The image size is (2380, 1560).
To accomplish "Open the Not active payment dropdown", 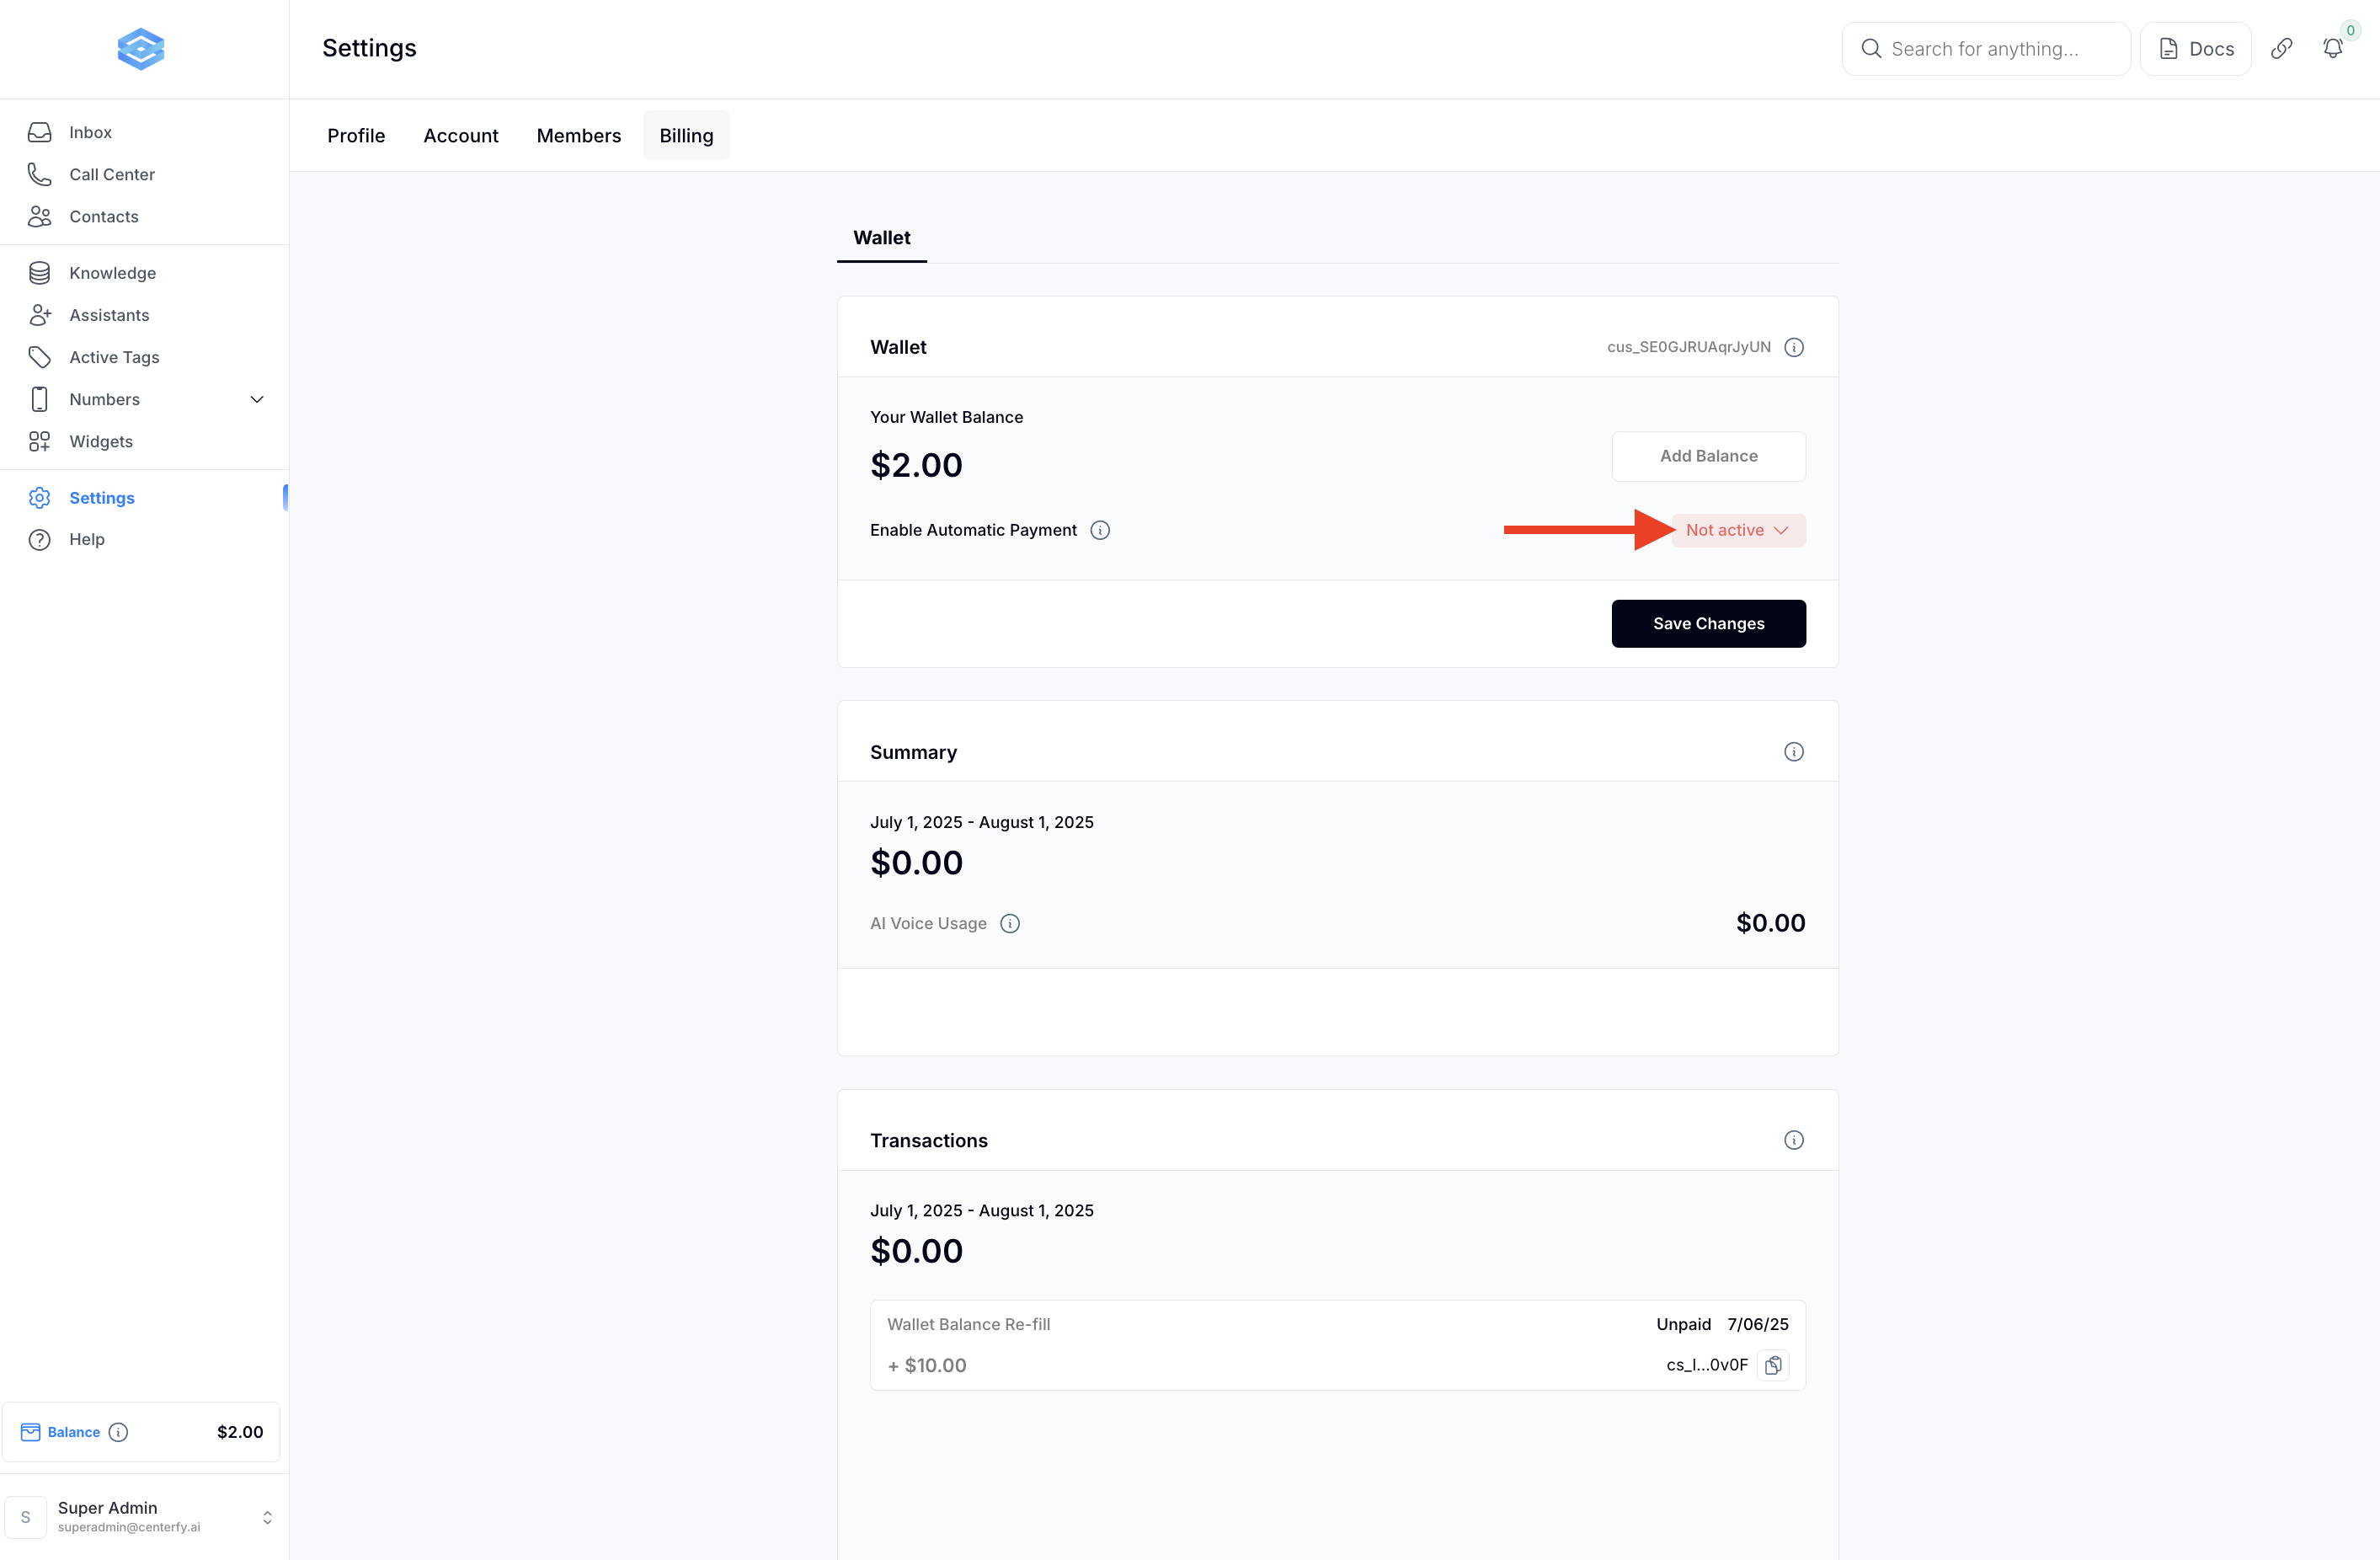I will tap(1738, 530).
